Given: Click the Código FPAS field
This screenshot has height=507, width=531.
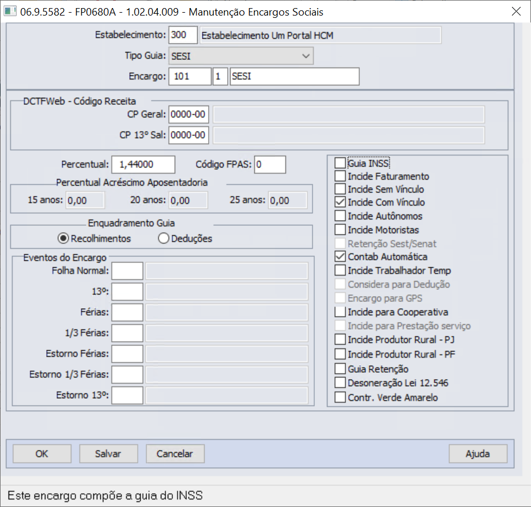Looking at the screenshot, I should (x=270, y=165).
